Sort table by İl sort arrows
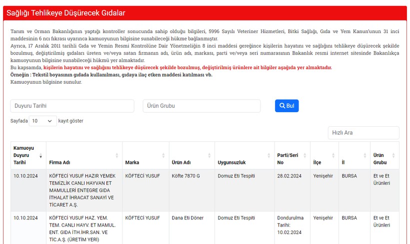This screenshot has height=244, width=410. 365,156
